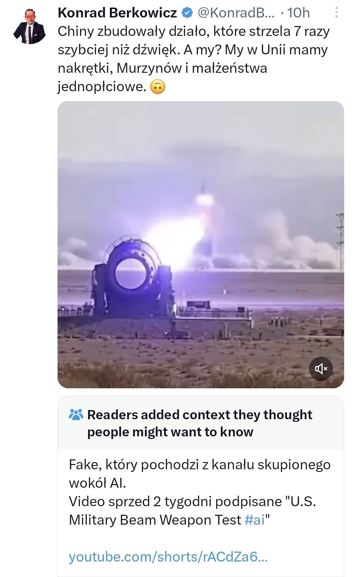Click the "U.S. Military Beam Weapon Test" quote

[x=192, y=511]
